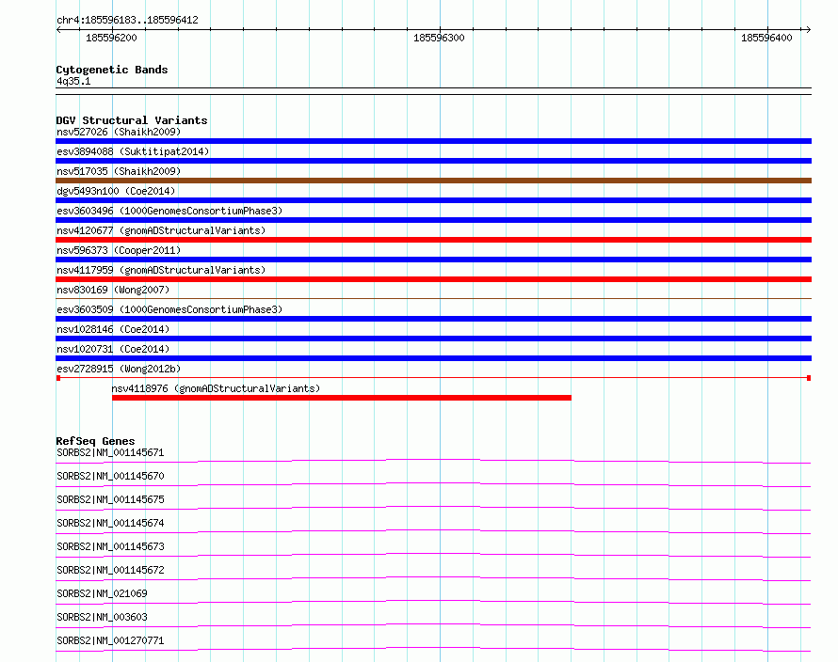Open nsv596373 (Cooper2011) variant
This screenshot has height=662, width=838.
pyautogui.click(x=119, y=250)
